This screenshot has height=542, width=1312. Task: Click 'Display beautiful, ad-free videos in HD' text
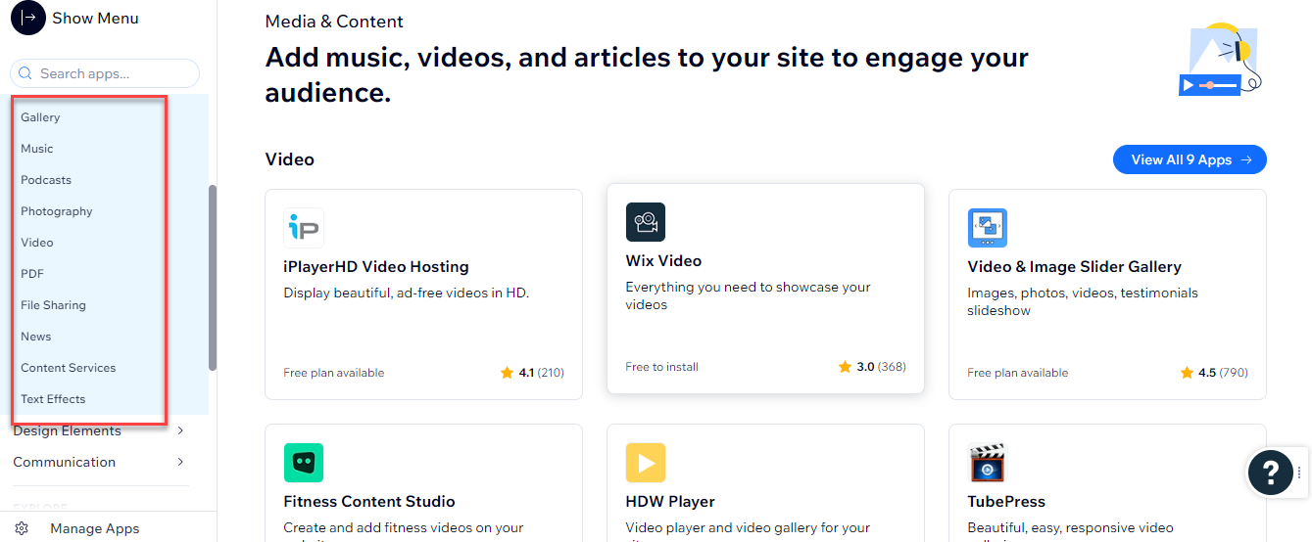pos(406,293)
